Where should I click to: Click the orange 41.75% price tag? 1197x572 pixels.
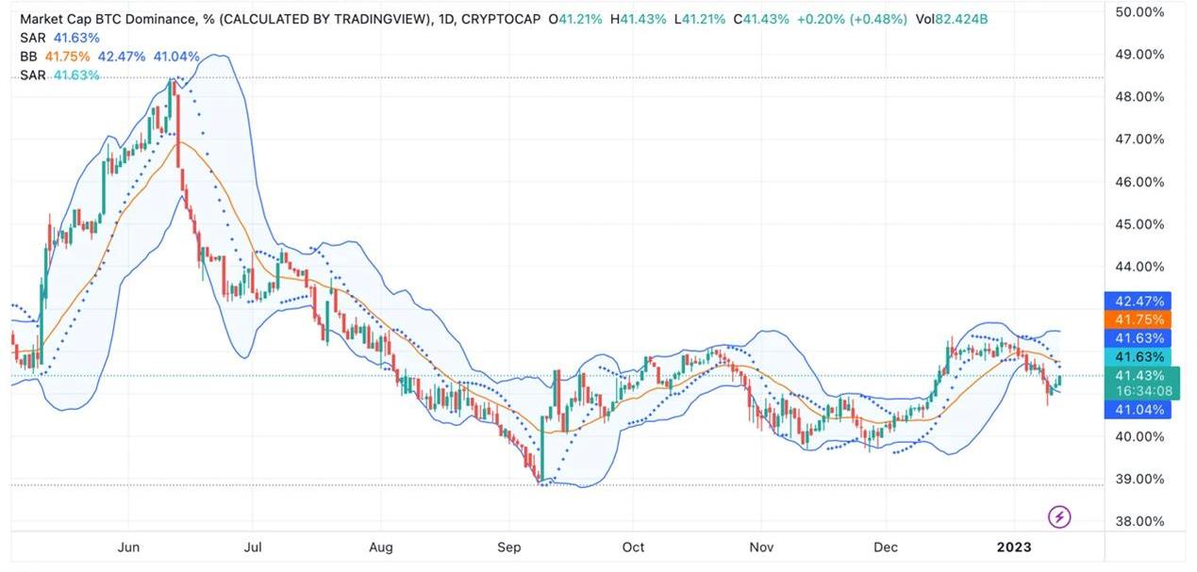[x=1139, y=319]
